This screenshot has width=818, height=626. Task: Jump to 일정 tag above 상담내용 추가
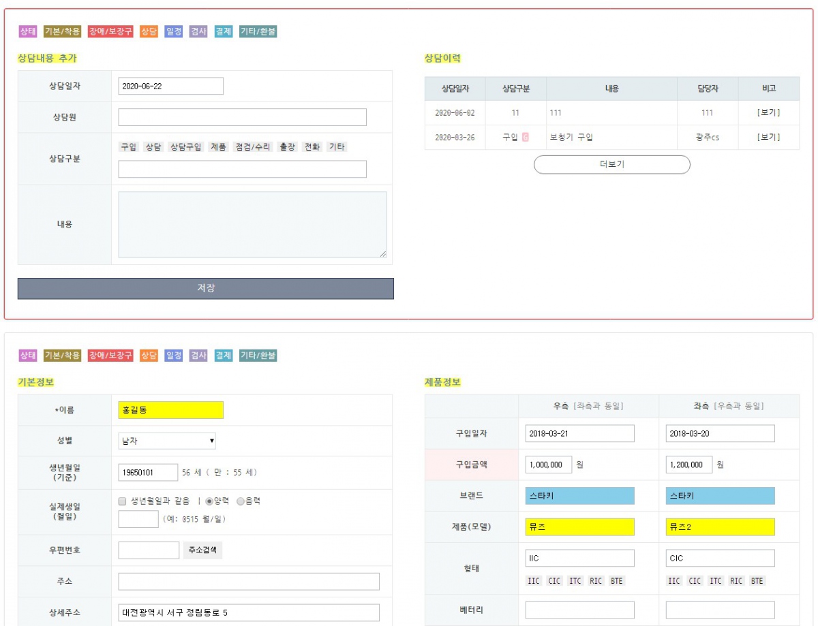(x=174, y=31)
